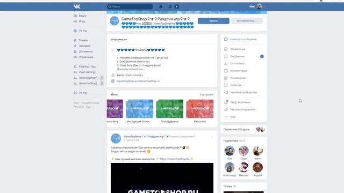Open the music player note icon
Screen dimensions: 344x193
pyautogui.click(x=170, y=6)
